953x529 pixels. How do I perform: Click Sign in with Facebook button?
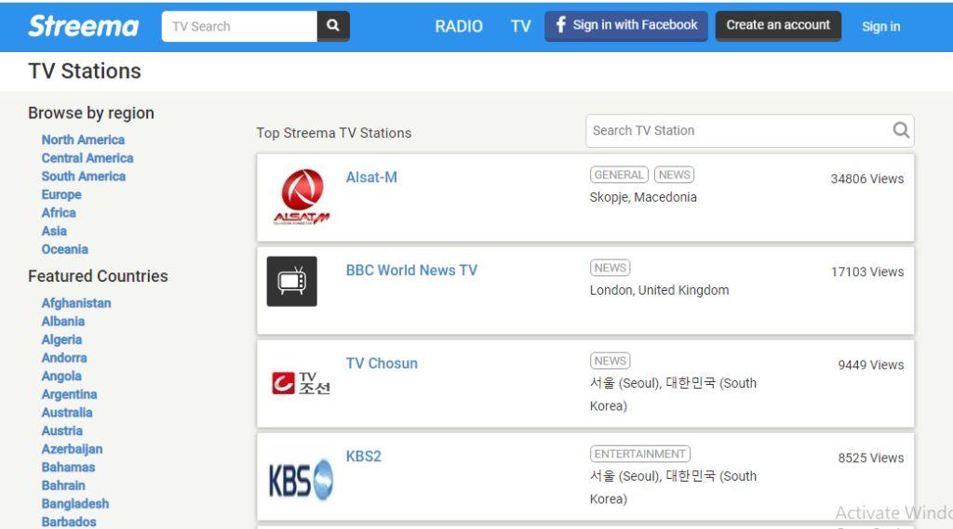(x=626, y=25)
